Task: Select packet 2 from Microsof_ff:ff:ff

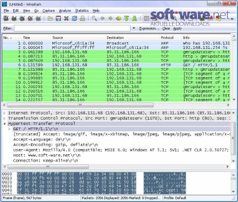Action: [116, 48]
